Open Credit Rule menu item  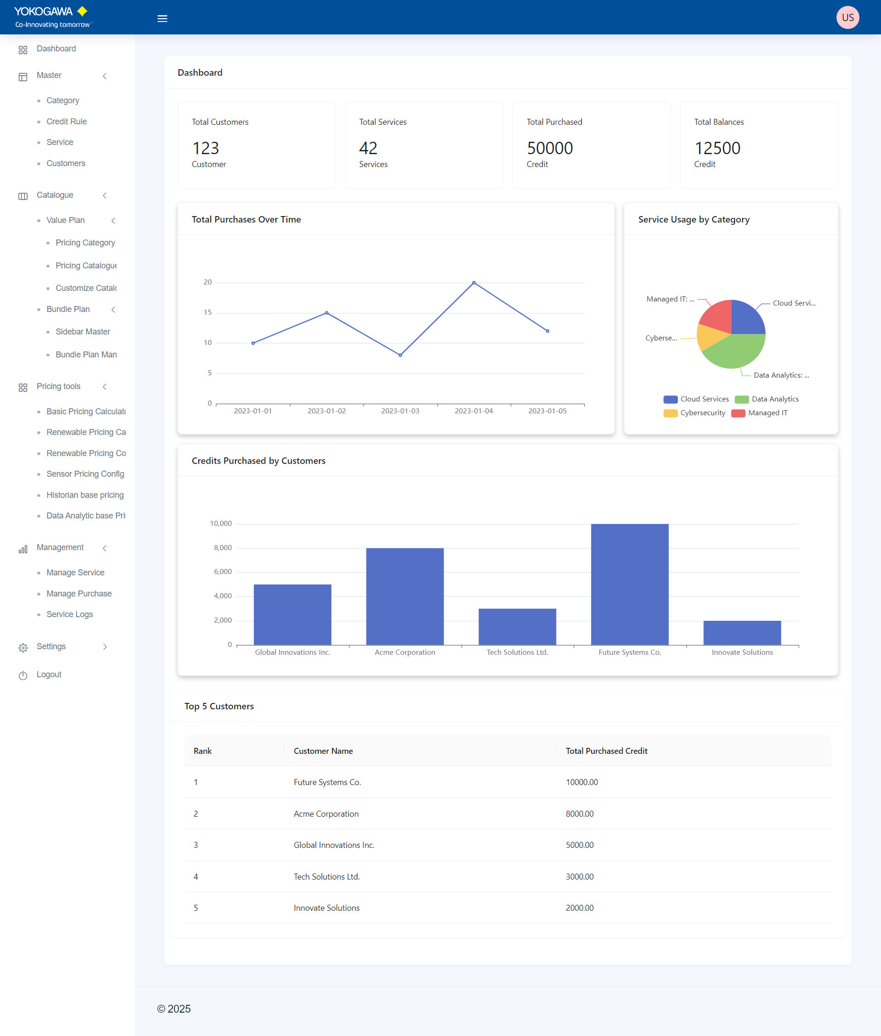point(67,121)
